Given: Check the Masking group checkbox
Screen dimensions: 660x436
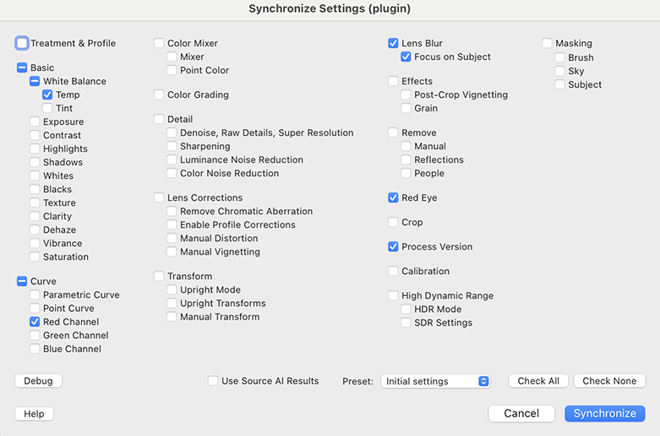Looking at the screenshot, I should 547,44.
